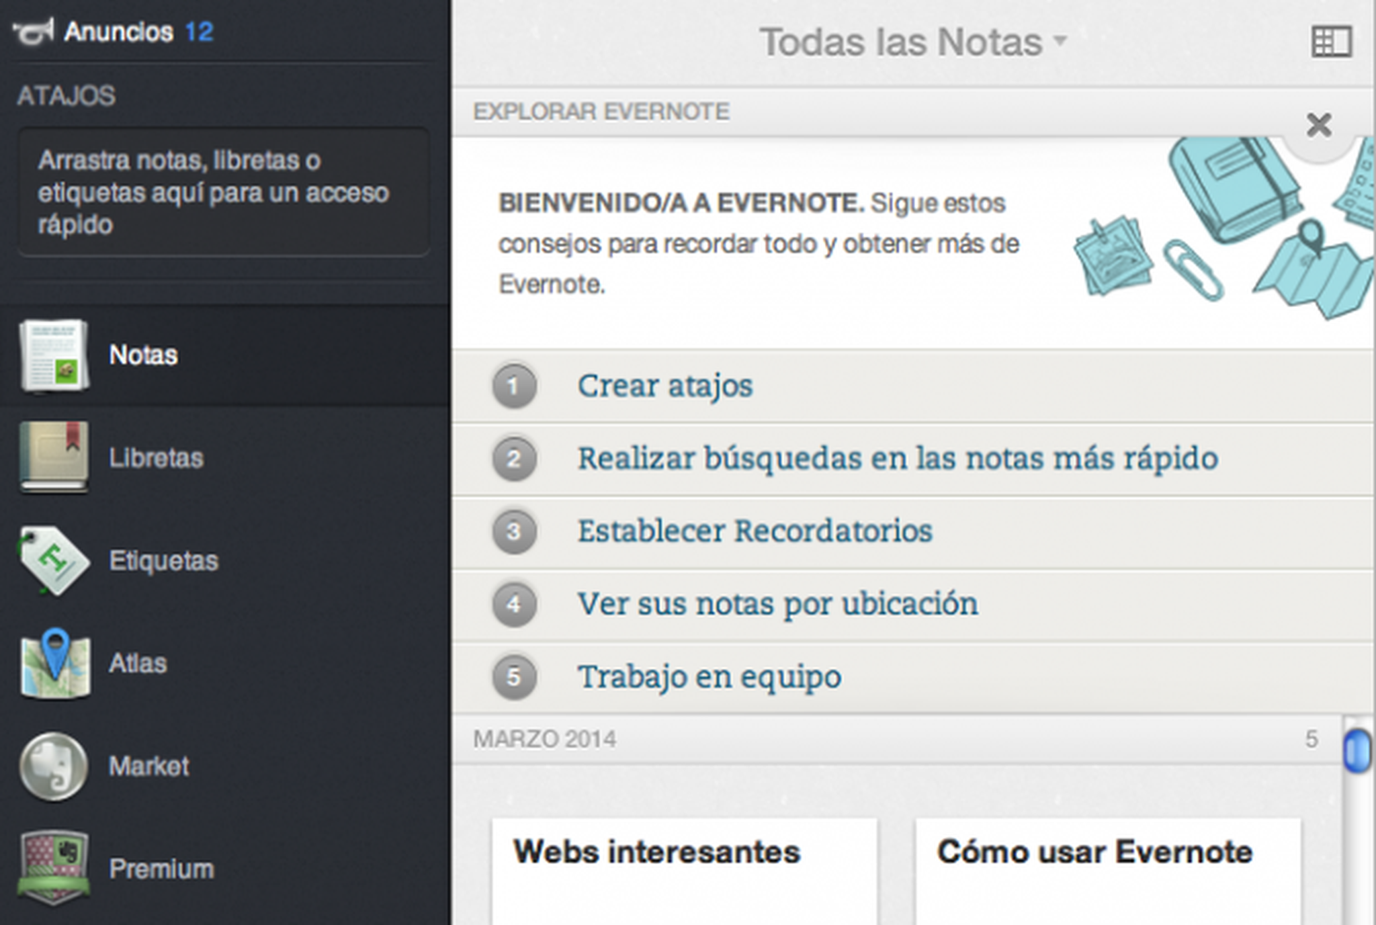
Task: Open Ver sus notas por ubicación
Action: (777, 604)
